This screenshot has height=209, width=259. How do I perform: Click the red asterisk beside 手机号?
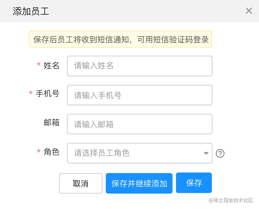31,93
